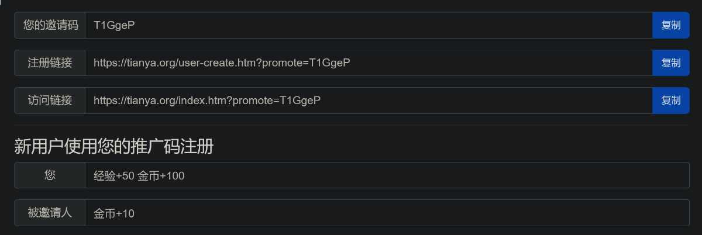Click the divider line above the heading

click(x=351, y=125)
